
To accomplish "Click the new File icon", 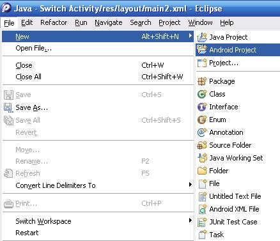I will pyautogui.click(x=203, y=183).
